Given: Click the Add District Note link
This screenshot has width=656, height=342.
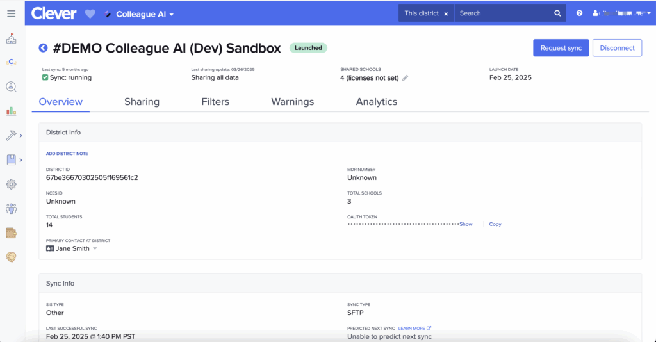Looking at the screenshot, I should click(67, 154).
